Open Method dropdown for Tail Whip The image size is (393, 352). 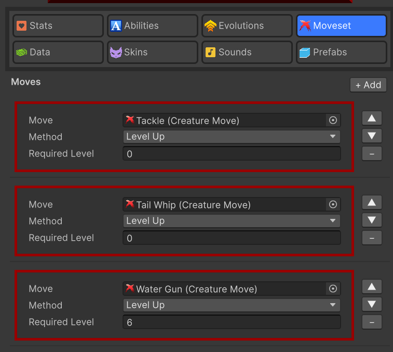232,221
